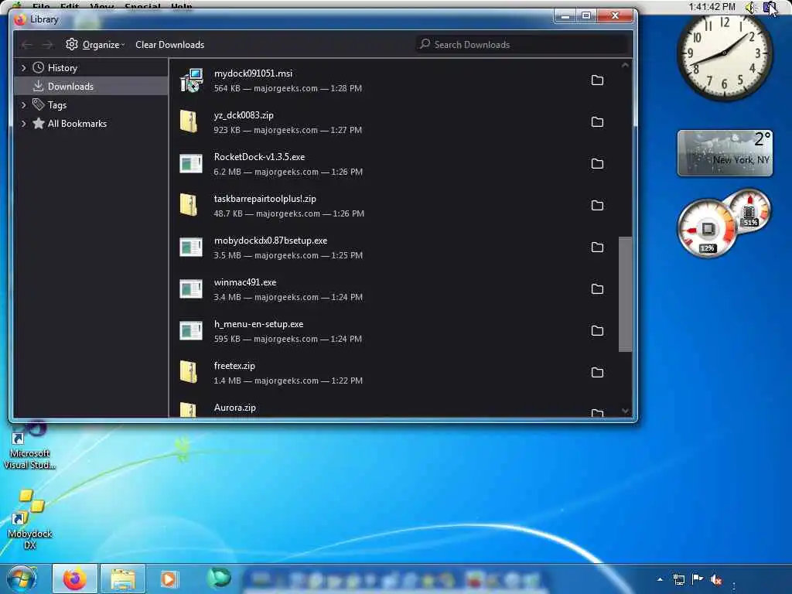792x594 pixels.
Task: Click the green round taskbar icon
Action: coord(219,578)
